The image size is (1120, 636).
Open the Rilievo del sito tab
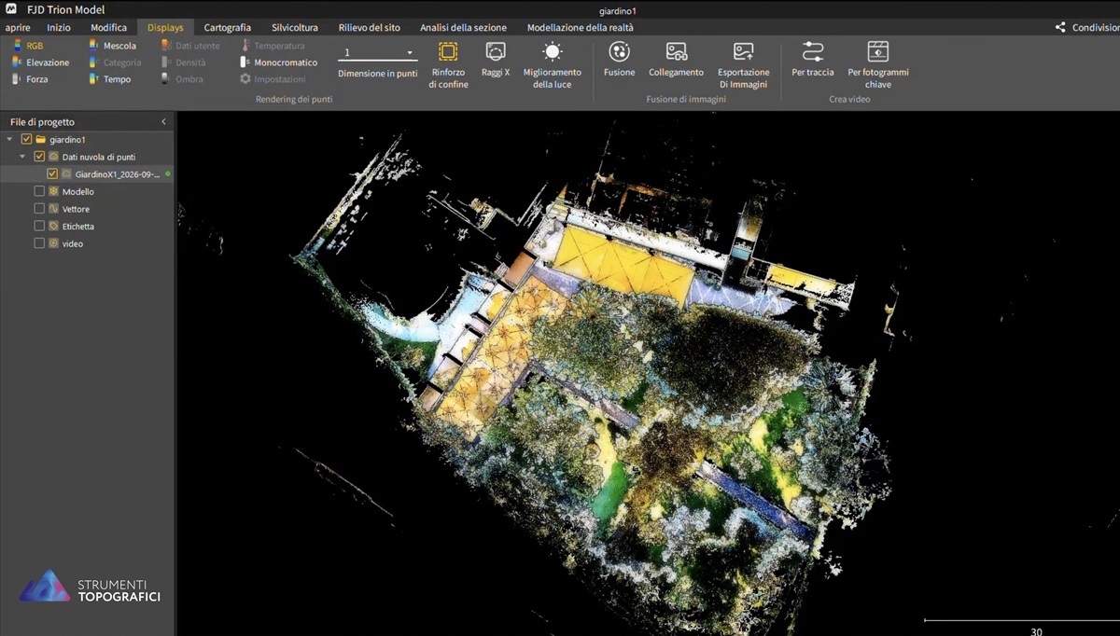point(370,27)
